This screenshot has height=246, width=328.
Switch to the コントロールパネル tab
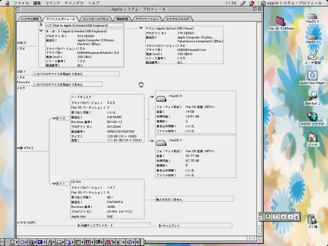click(96, 19)
